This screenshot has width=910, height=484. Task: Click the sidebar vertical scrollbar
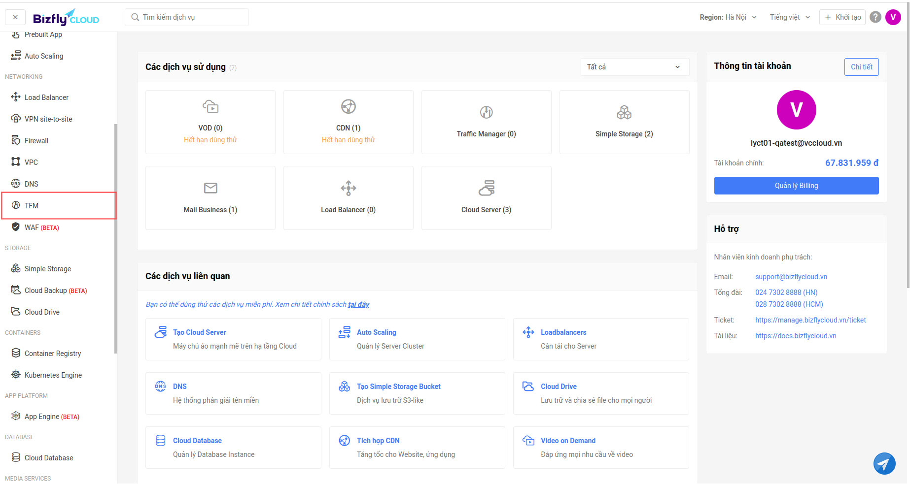point(116,238)
